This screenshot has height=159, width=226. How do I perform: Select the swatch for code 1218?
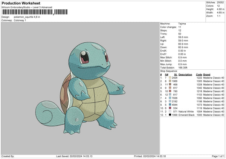point(170,91)
